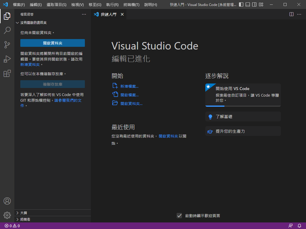Click the feedback icon in status bar
The width and height of the screenshot is (306, 229).
pos(290,226)
